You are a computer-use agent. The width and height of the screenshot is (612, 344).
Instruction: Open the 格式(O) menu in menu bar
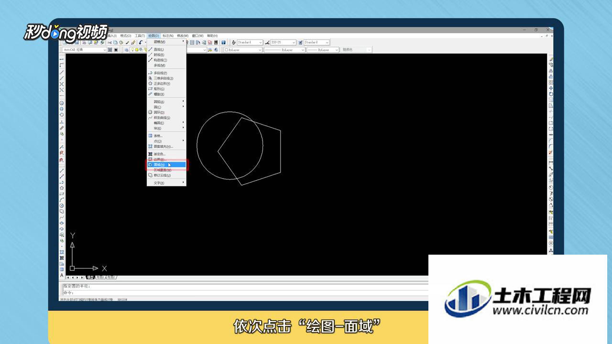point(126,36)
